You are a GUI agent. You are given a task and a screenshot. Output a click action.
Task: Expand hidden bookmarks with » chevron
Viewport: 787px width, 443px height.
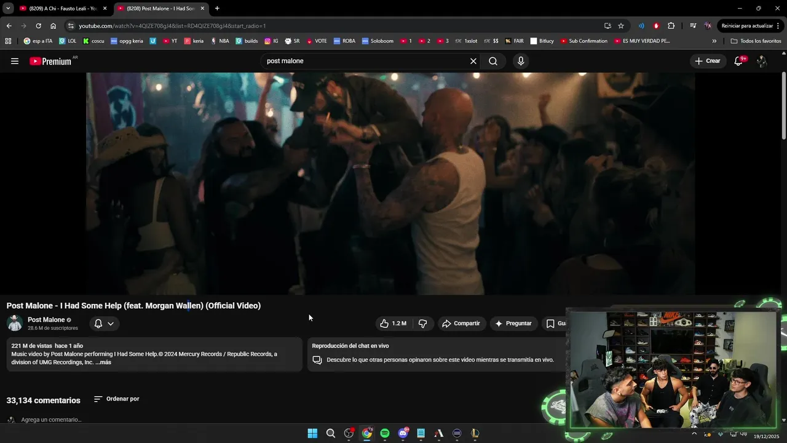(x=714, y=41)
